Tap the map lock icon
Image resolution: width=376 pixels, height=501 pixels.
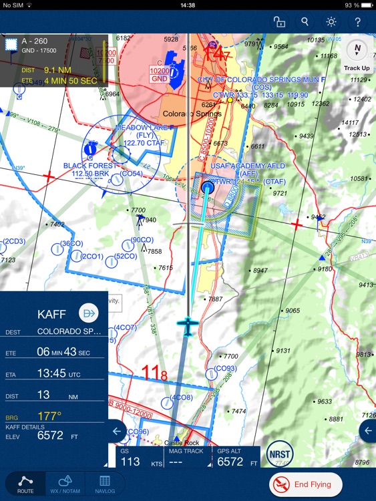279,22
